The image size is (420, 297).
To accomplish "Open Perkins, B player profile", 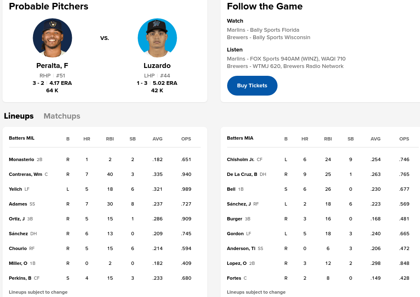I will (20, 278).
